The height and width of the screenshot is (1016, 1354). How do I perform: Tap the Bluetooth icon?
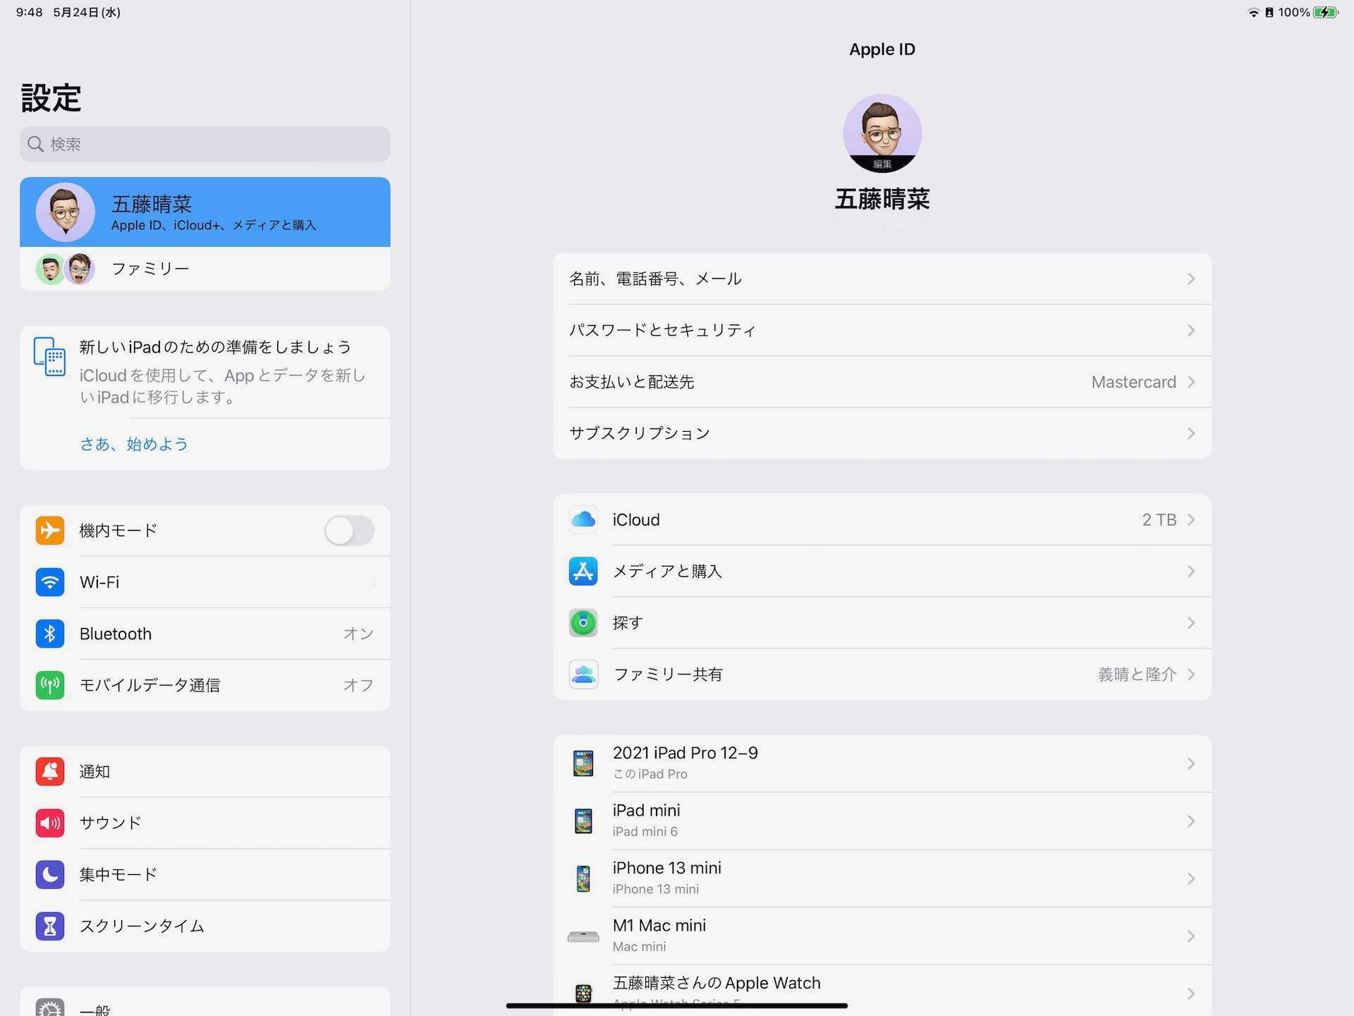(50, 634)
